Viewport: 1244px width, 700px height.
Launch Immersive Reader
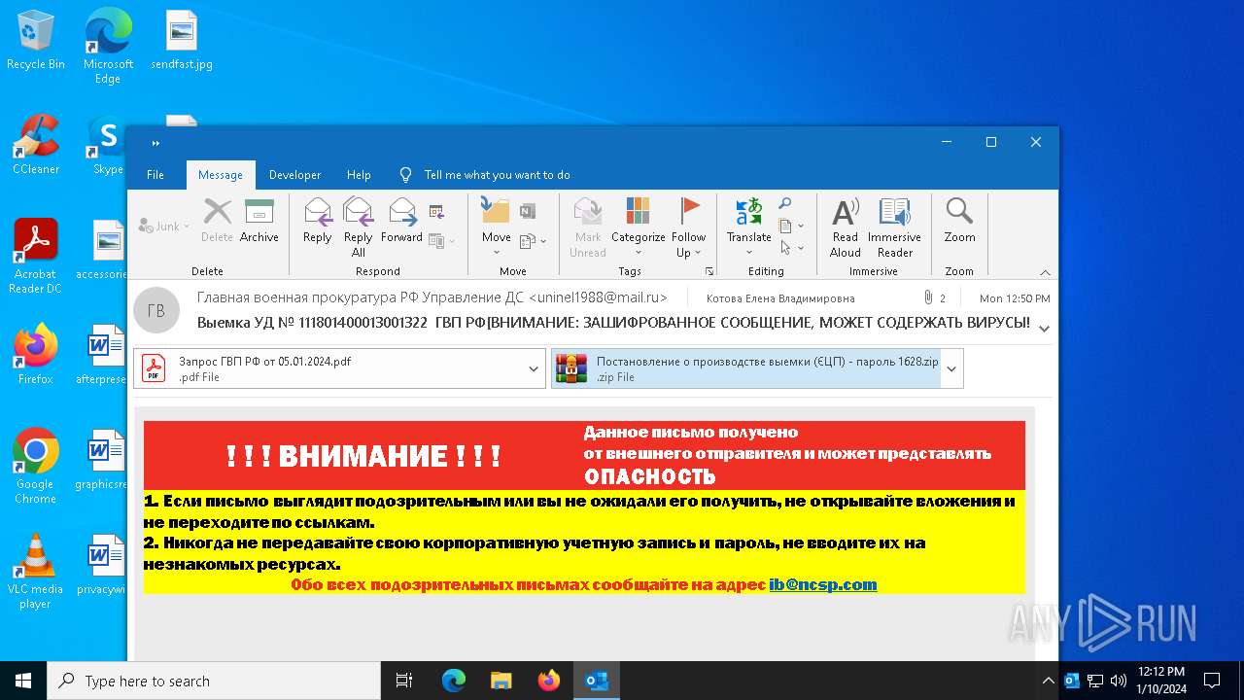[x=894, y=227]
